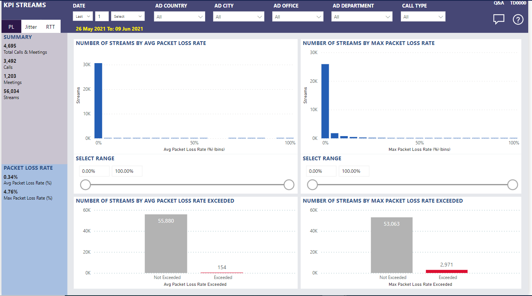Open the 'Last' date period dropdown
This screenshot has width=532, height=296.
pos(82,16)
